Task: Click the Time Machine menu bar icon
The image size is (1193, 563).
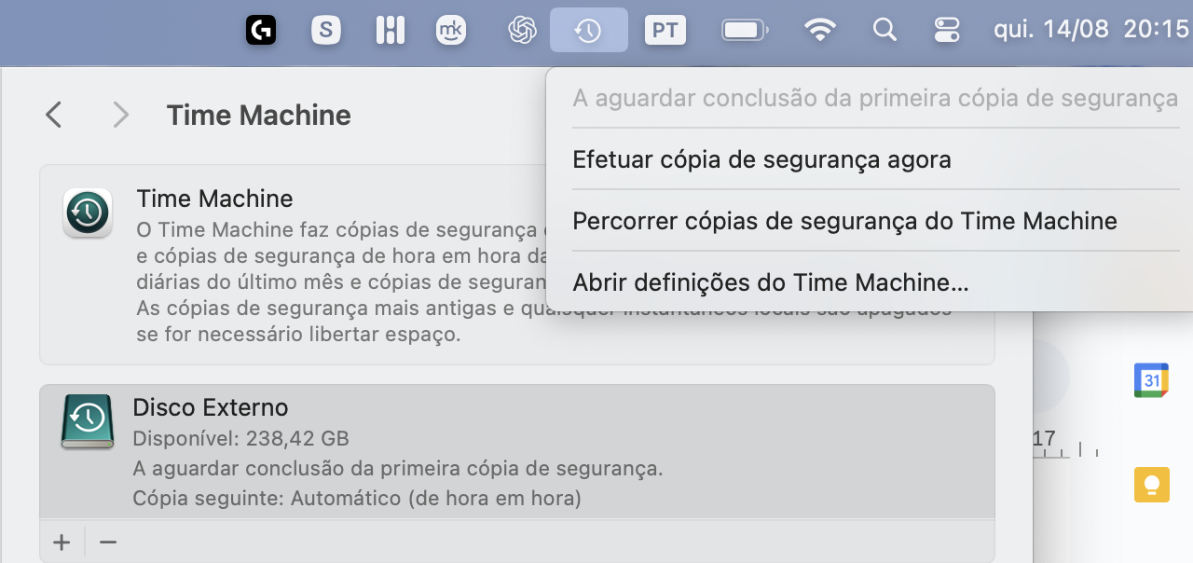Action: [588, 30]
